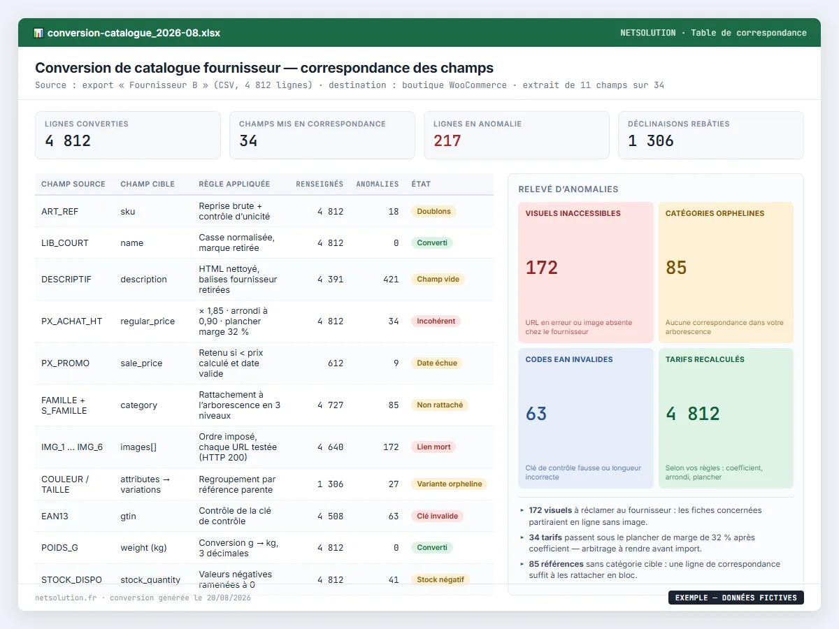
Task: Open the Déclinaisons rebâties 1 306 card
Action: (711, 135)
